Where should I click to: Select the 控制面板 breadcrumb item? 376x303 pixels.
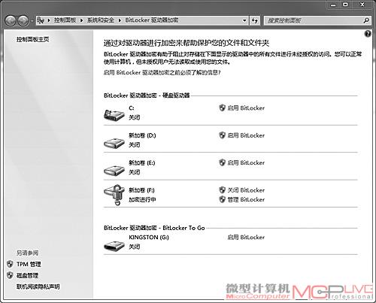[x=65, y=20]
